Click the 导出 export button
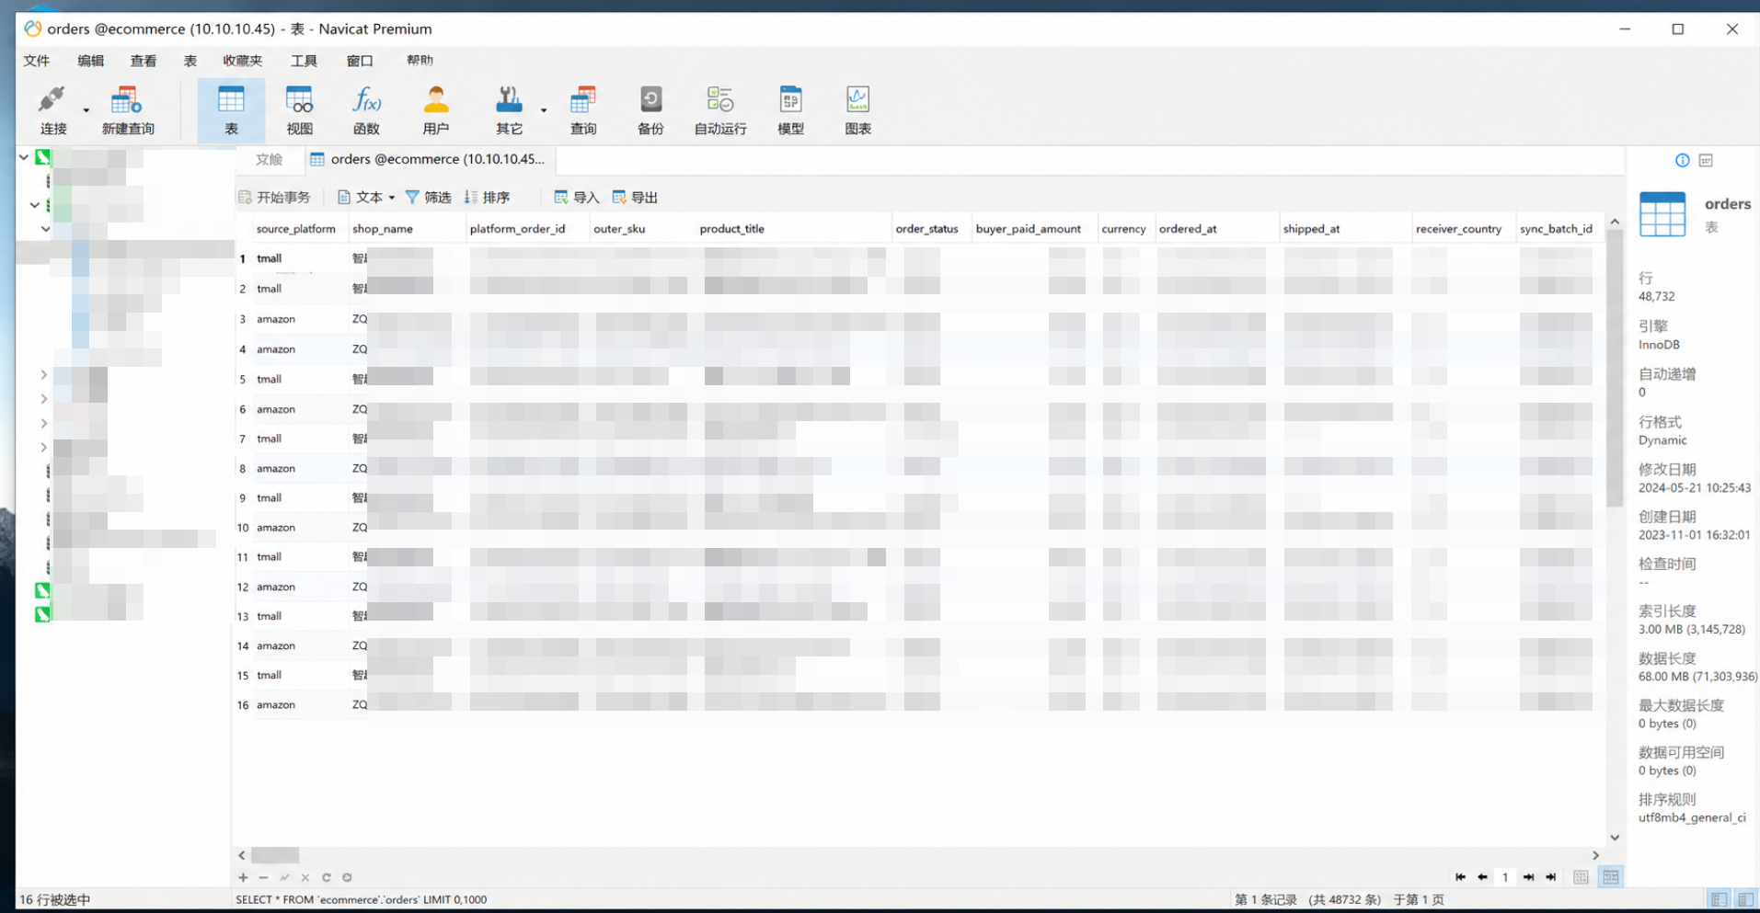 [635, 198]
